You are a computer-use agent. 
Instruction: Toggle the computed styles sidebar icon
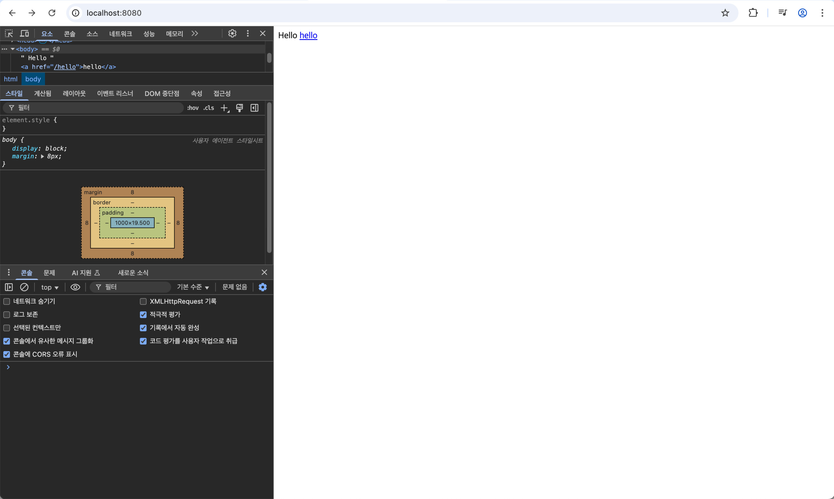tap(254, 108)
